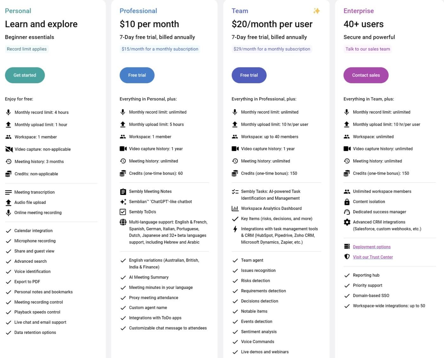The width and height of the screenshot is (444, 358).
Task: Click the sparkles icon on the Team plan header
Action: [x=316, y=10]
